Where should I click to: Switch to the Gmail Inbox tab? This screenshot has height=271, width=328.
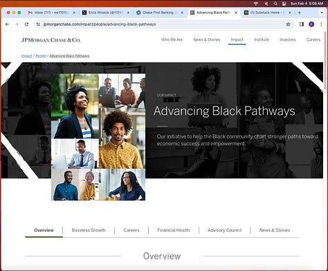pos(51,12)
